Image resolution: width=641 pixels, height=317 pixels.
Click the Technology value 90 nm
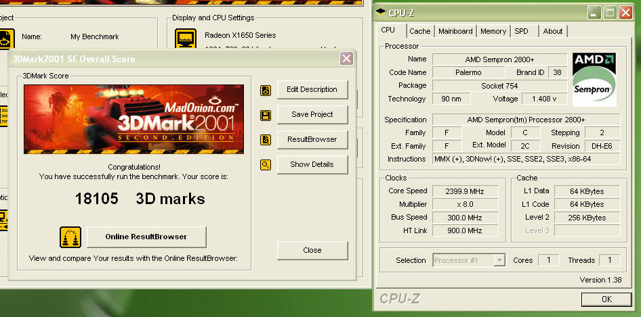(x=451, y=99)
